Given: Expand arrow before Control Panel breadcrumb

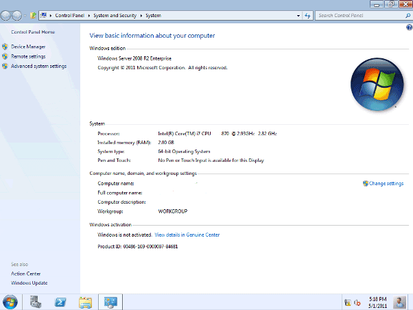Looking at the screenshot, I should tap(51, 16).
